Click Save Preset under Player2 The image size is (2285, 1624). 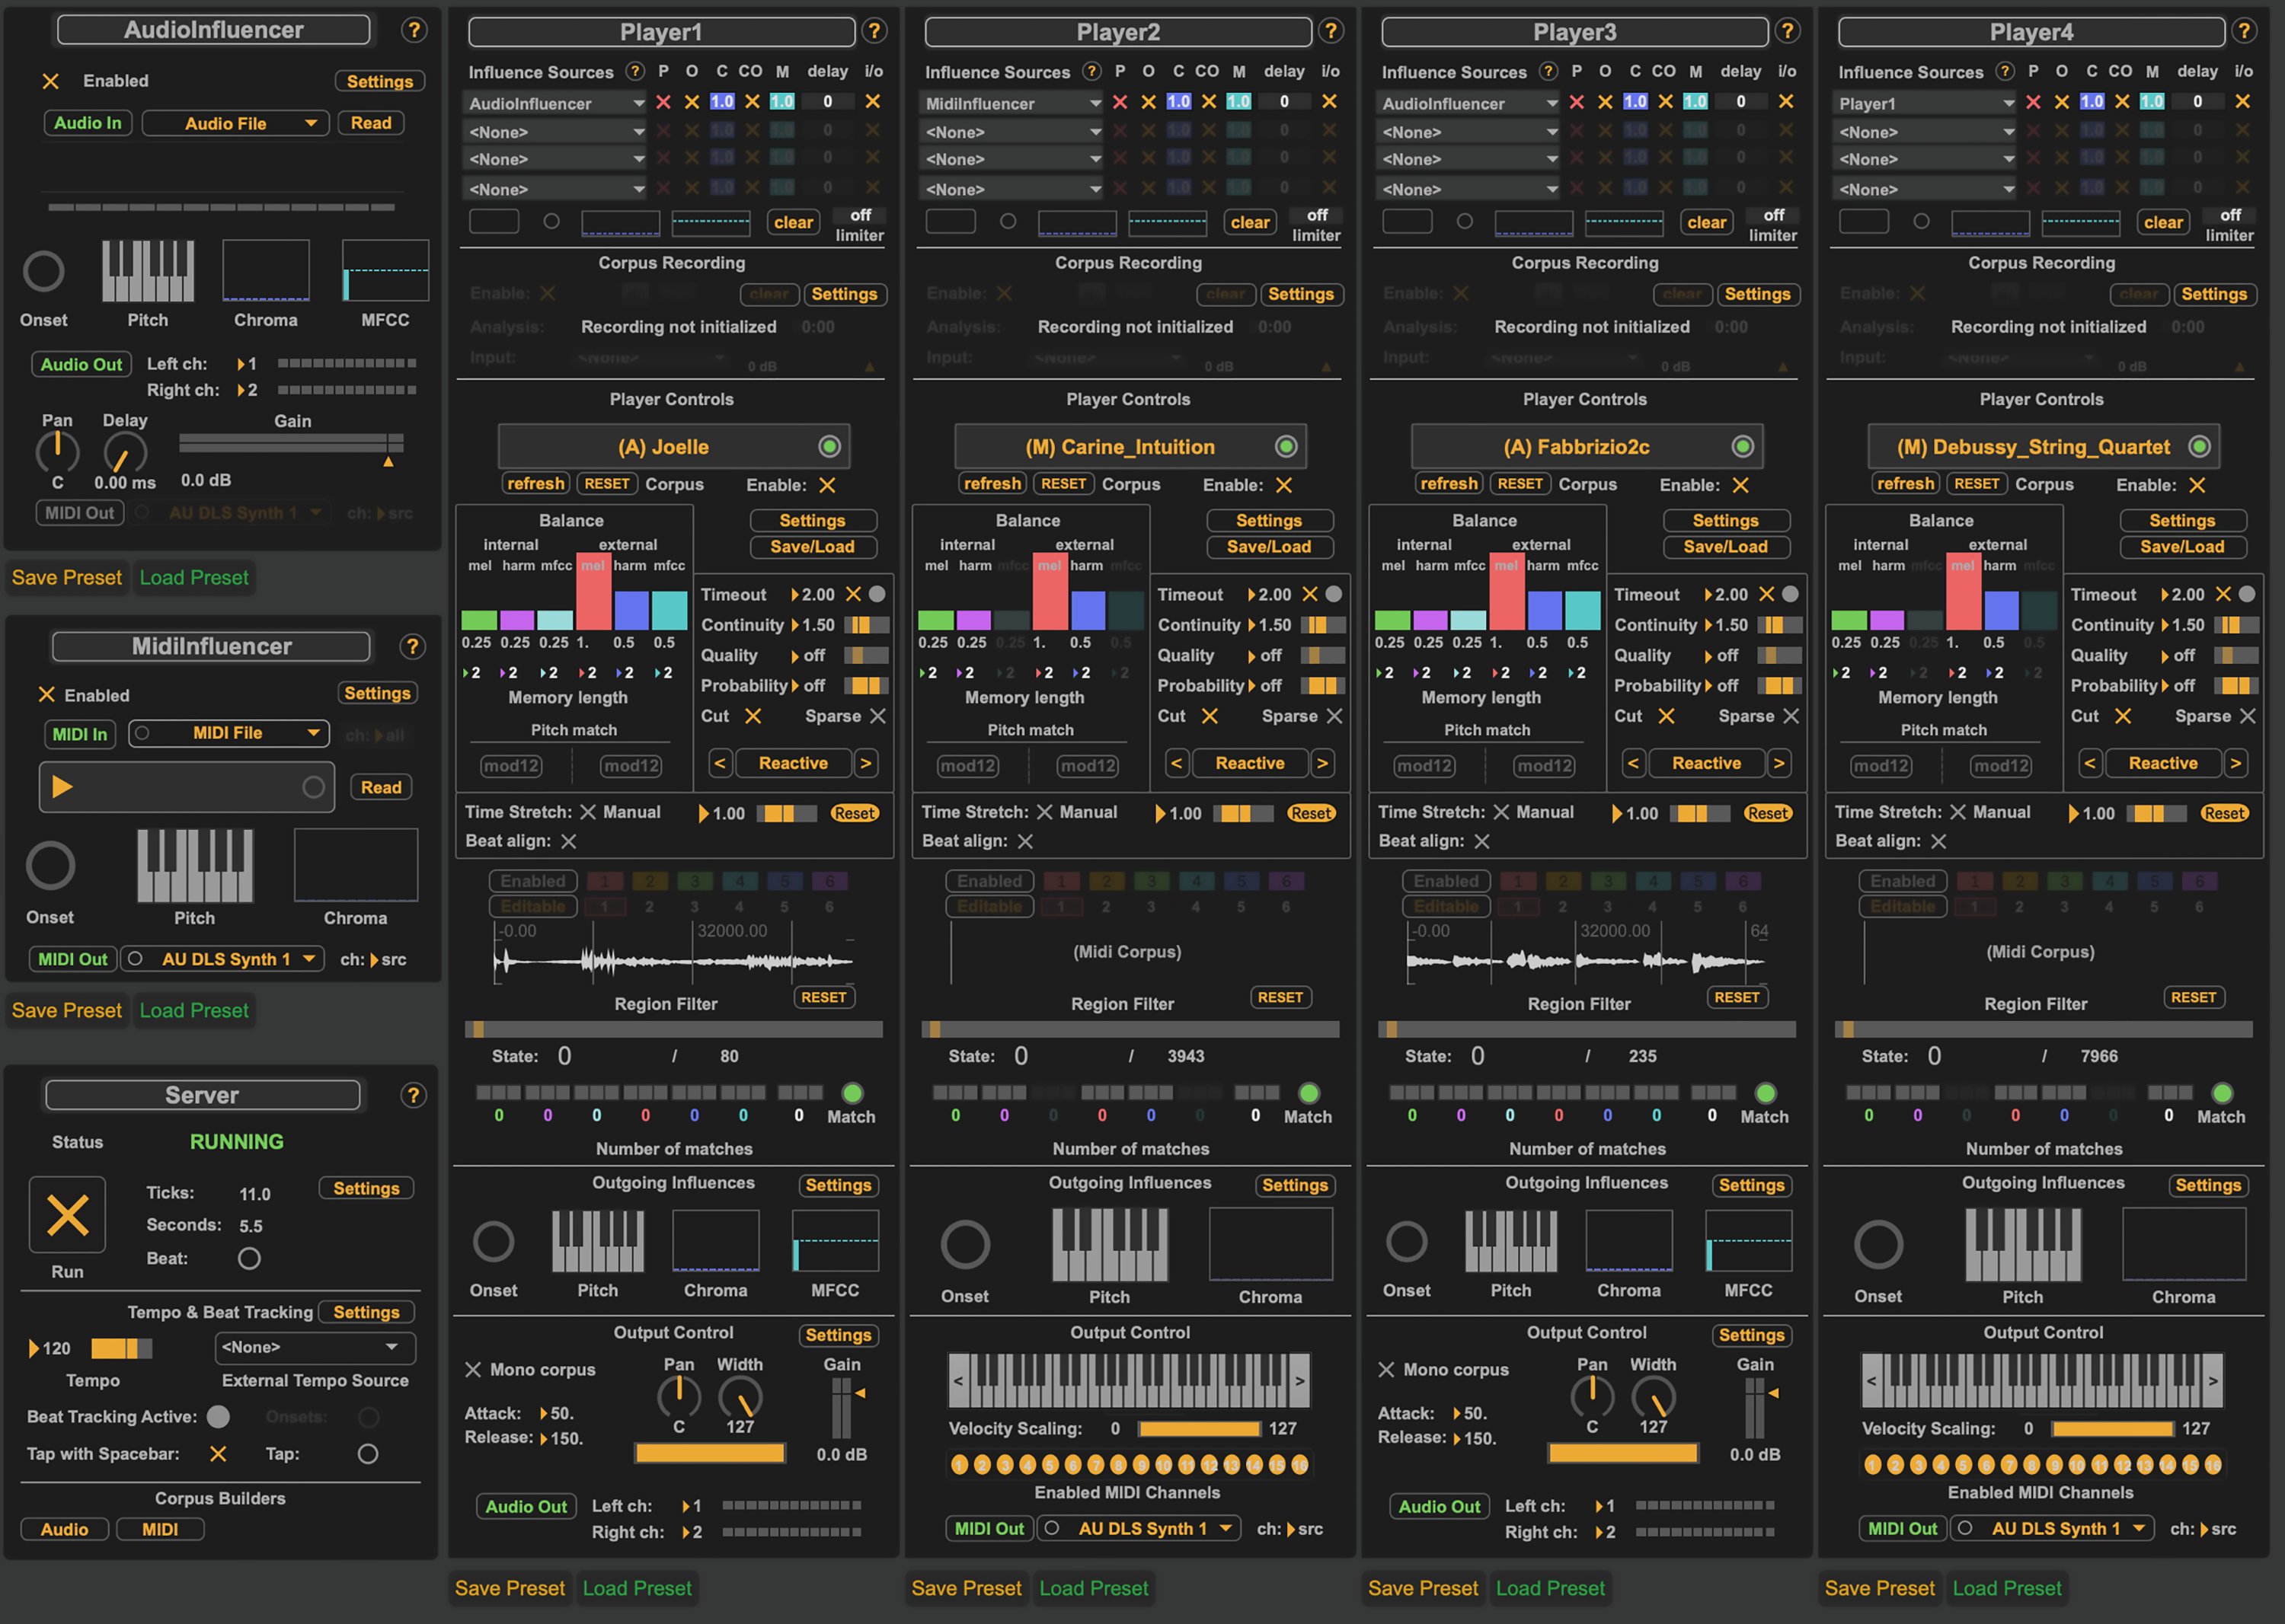coord(967,1588)
